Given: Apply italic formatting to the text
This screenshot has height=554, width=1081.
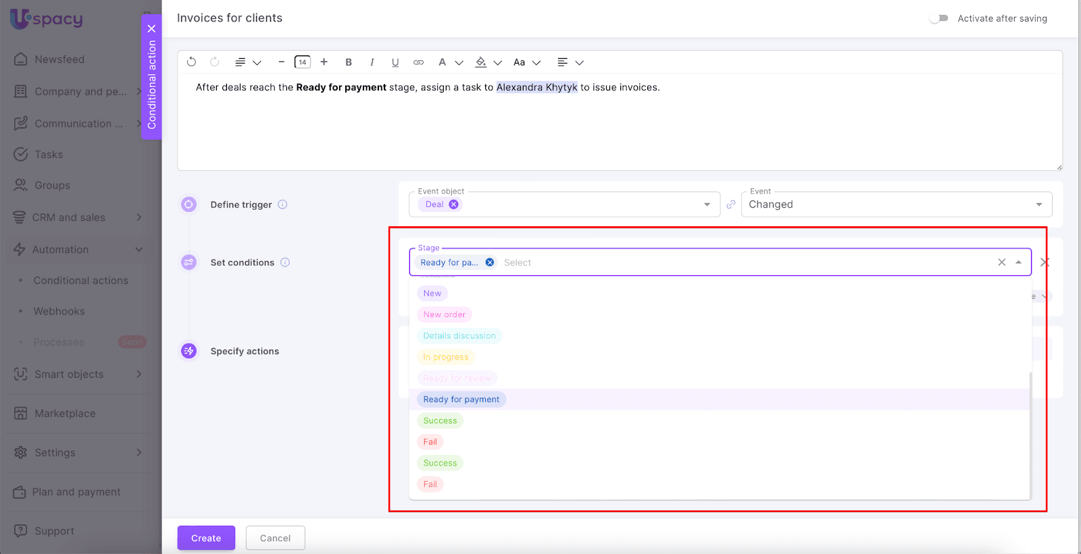Looking at the screenshot, I should click(372, 62).
